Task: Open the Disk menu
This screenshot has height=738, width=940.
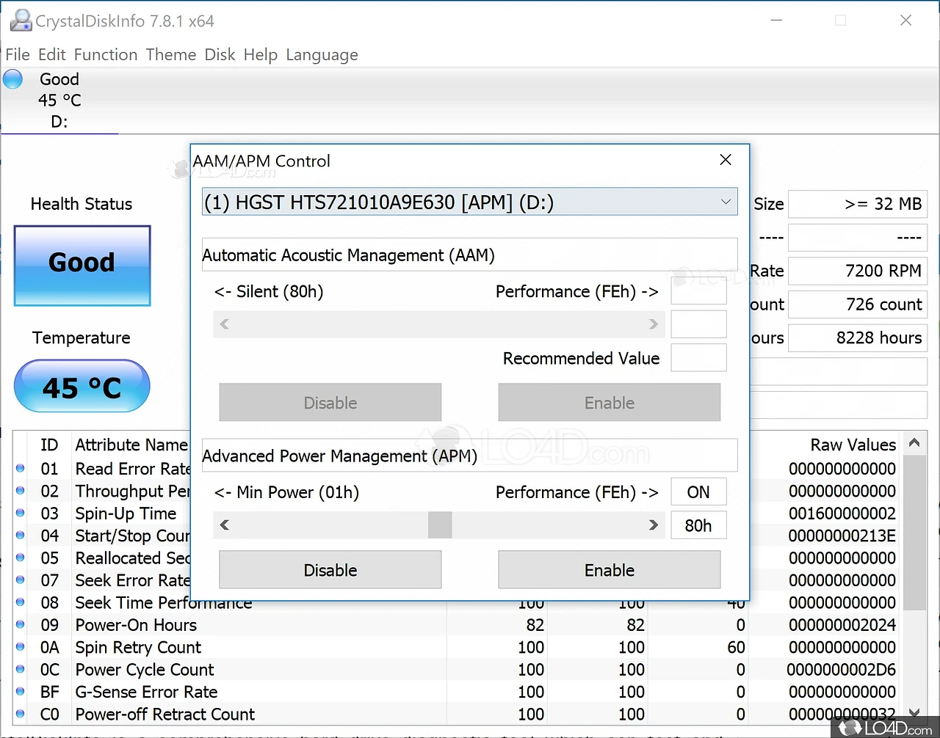Action: click(220, 55)
